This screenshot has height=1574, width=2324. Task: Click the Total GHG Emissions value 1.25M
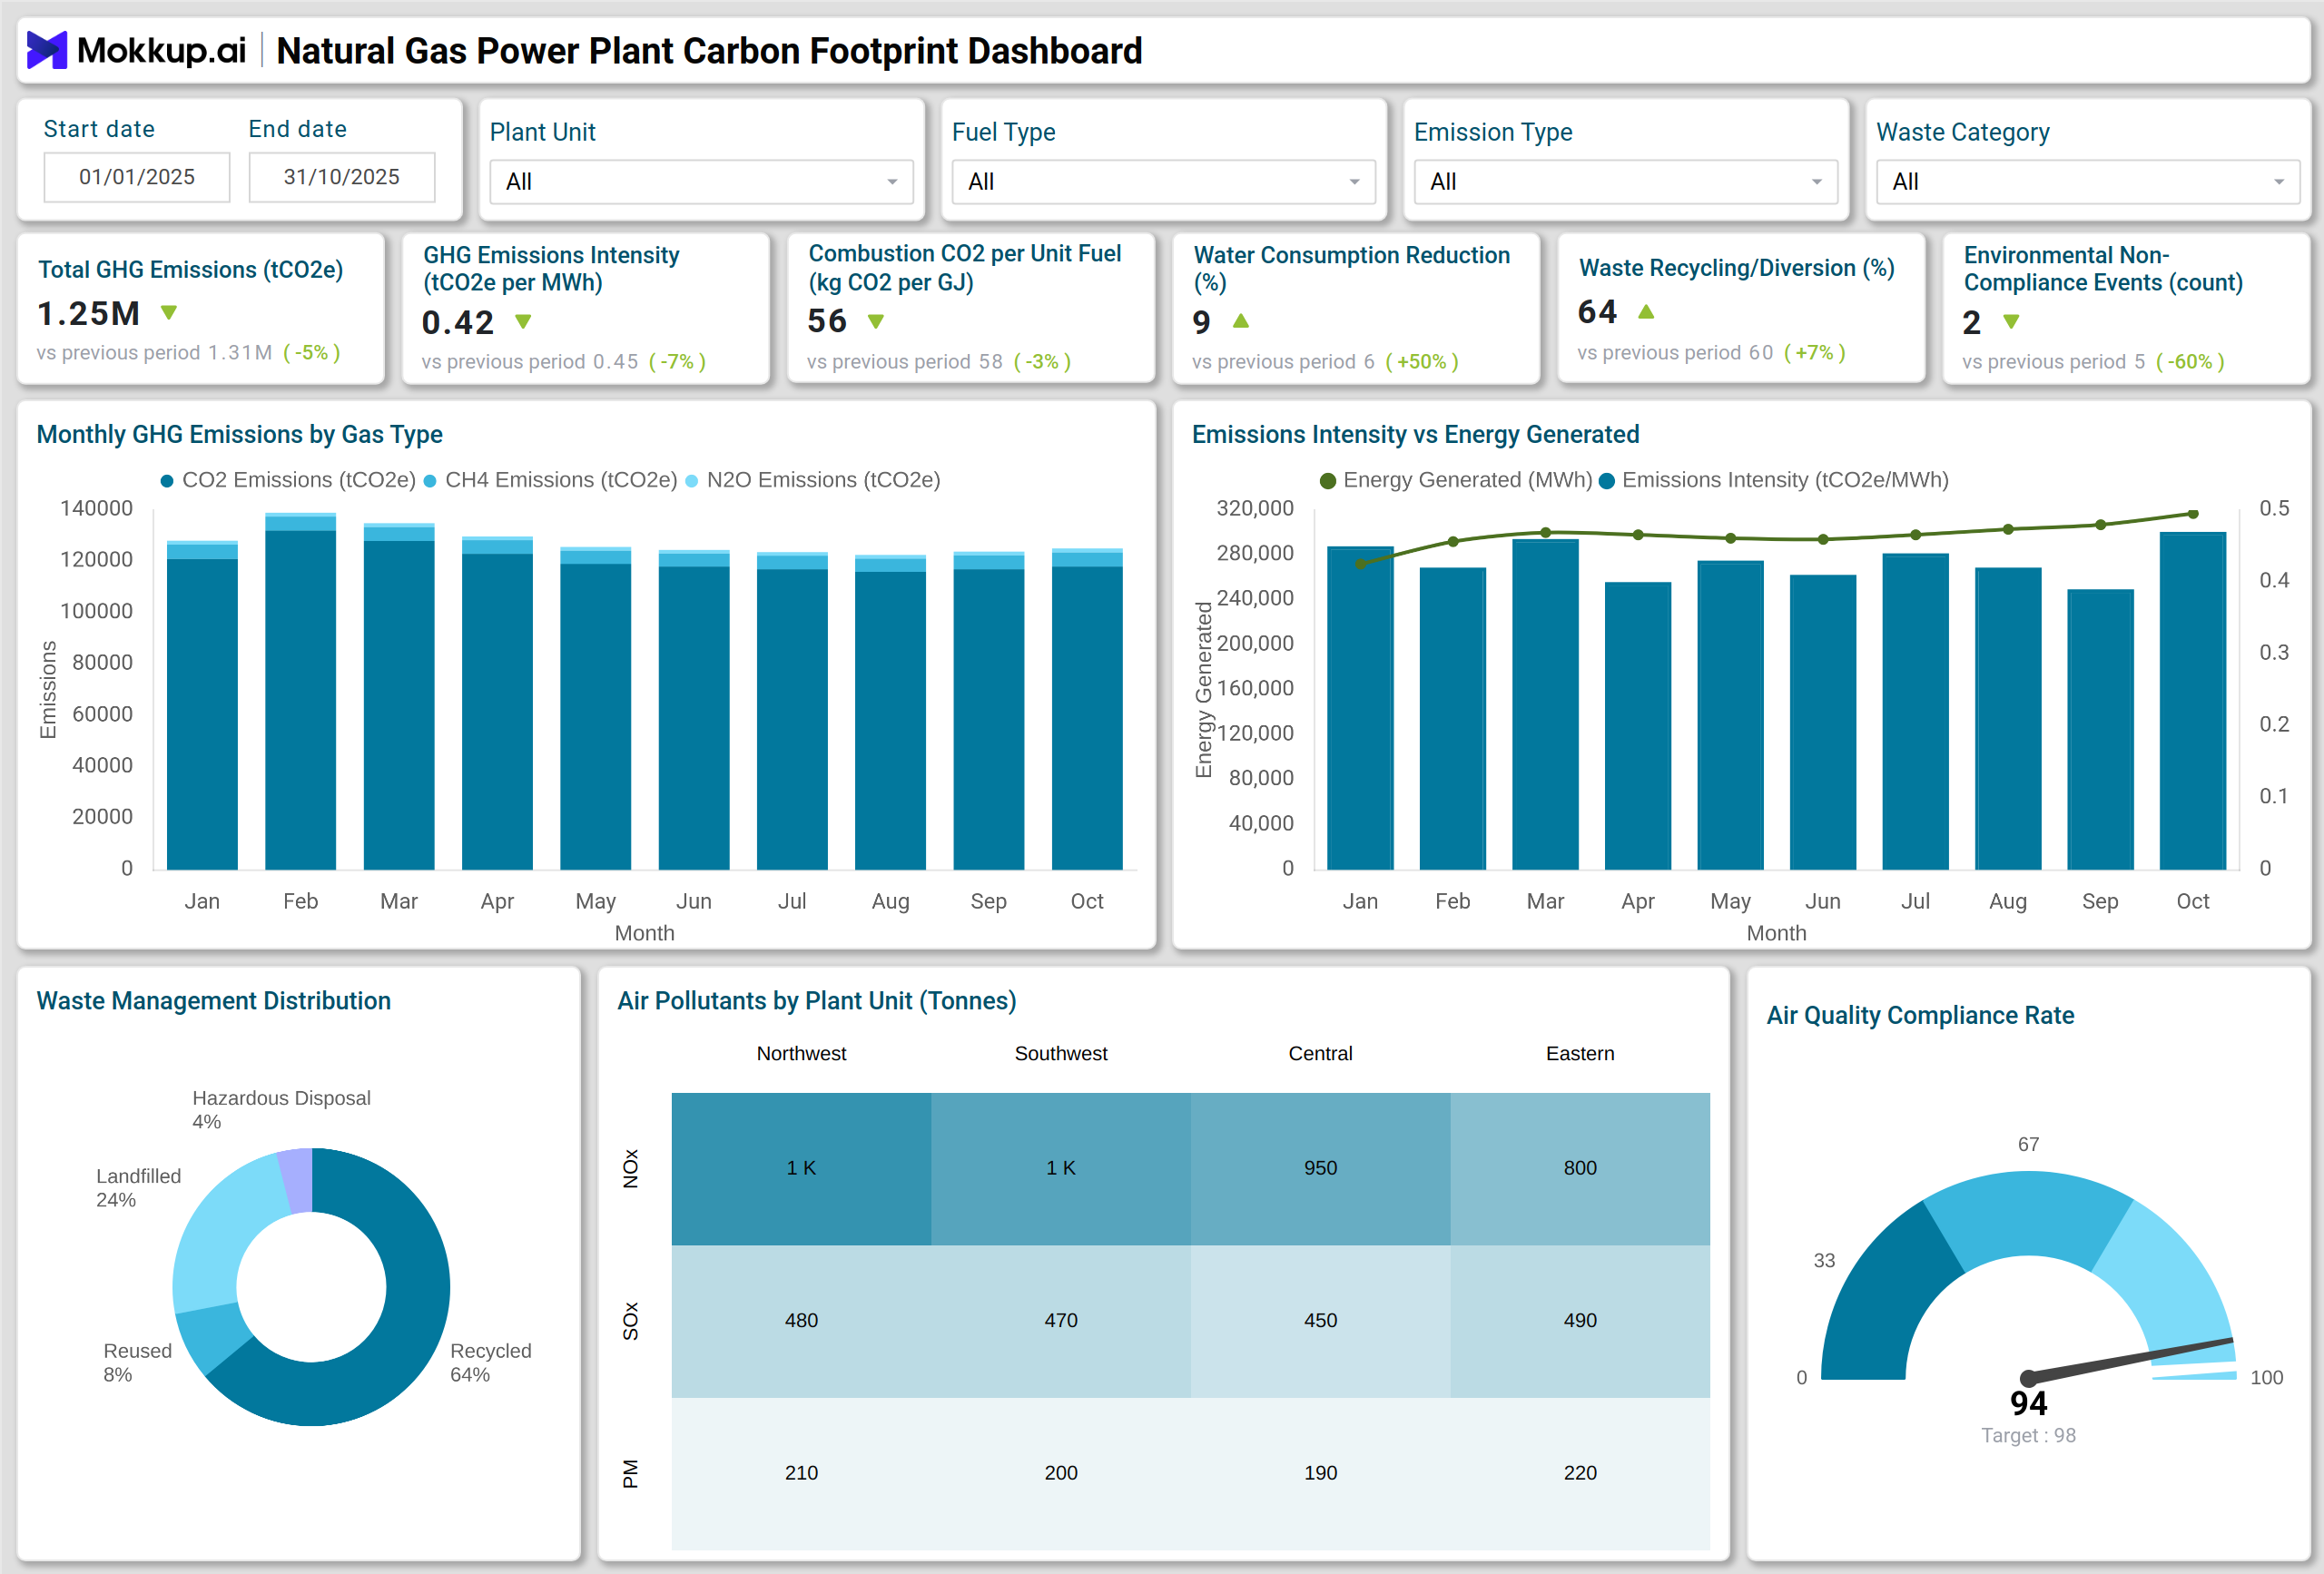[x=88, y=314]
